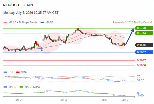Click the 9MA legend label

tap(24, 72)
